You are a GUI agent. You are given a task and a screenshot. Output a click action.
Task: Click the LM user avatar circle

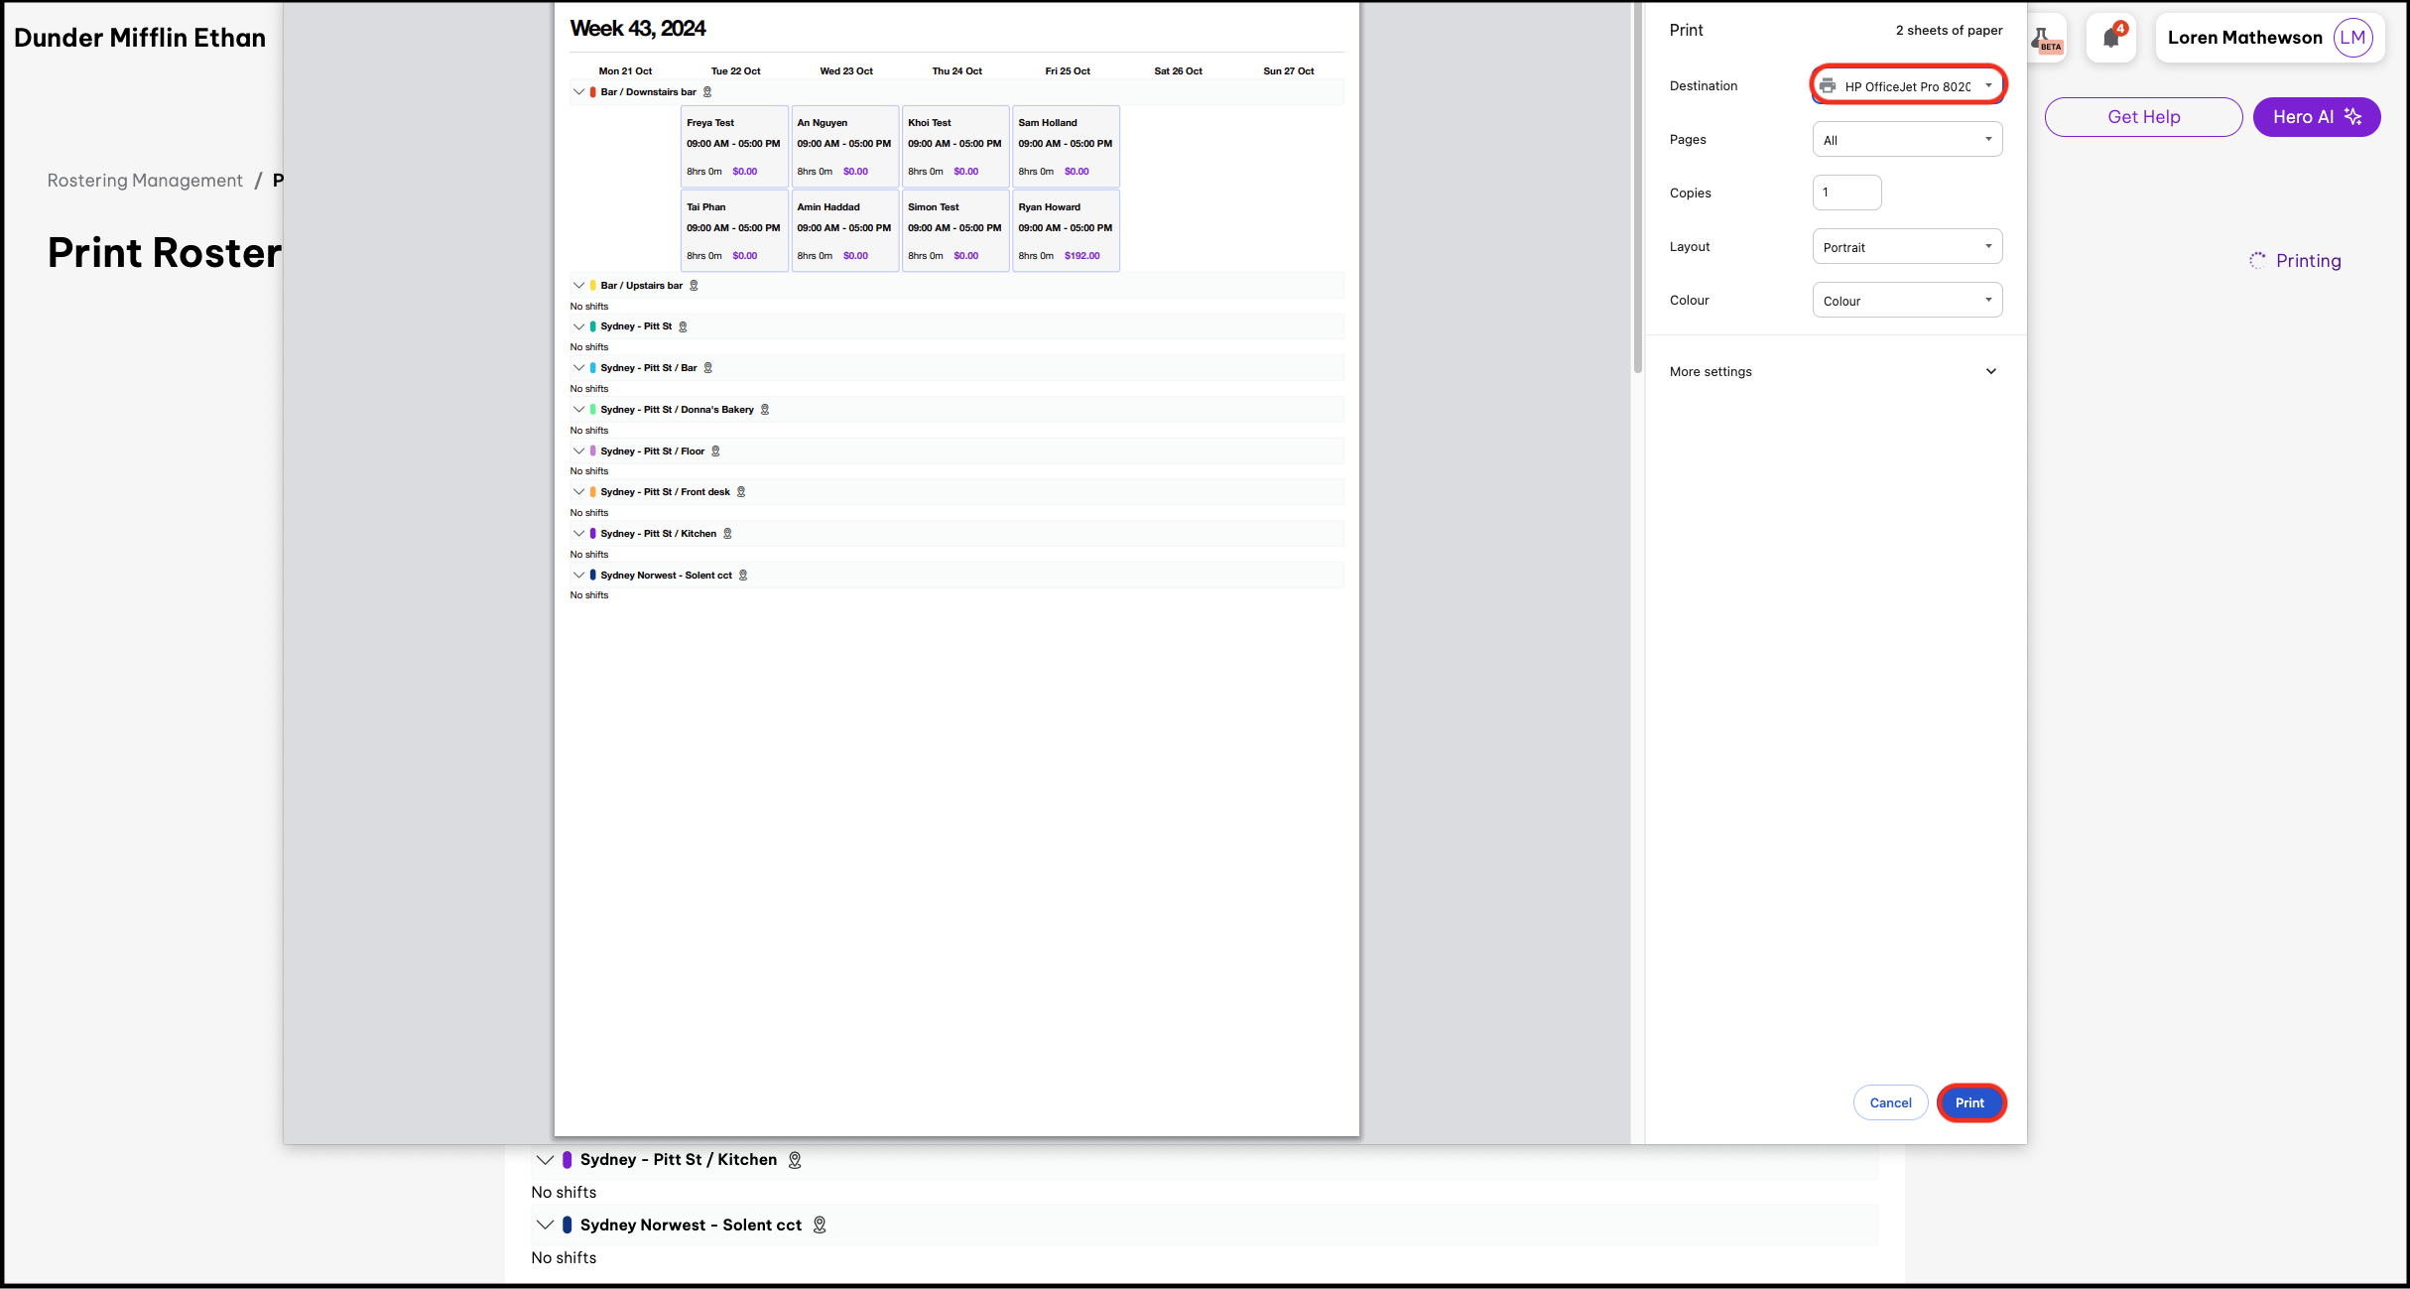click(x=2352, y=38)
